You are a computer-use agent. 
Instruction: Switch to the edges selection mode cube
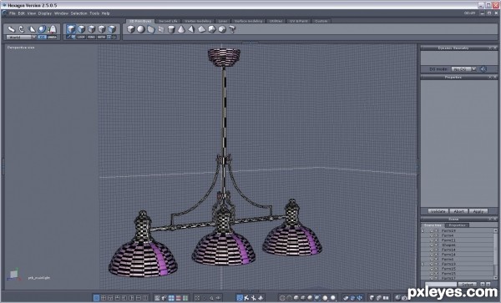point(92,29)
